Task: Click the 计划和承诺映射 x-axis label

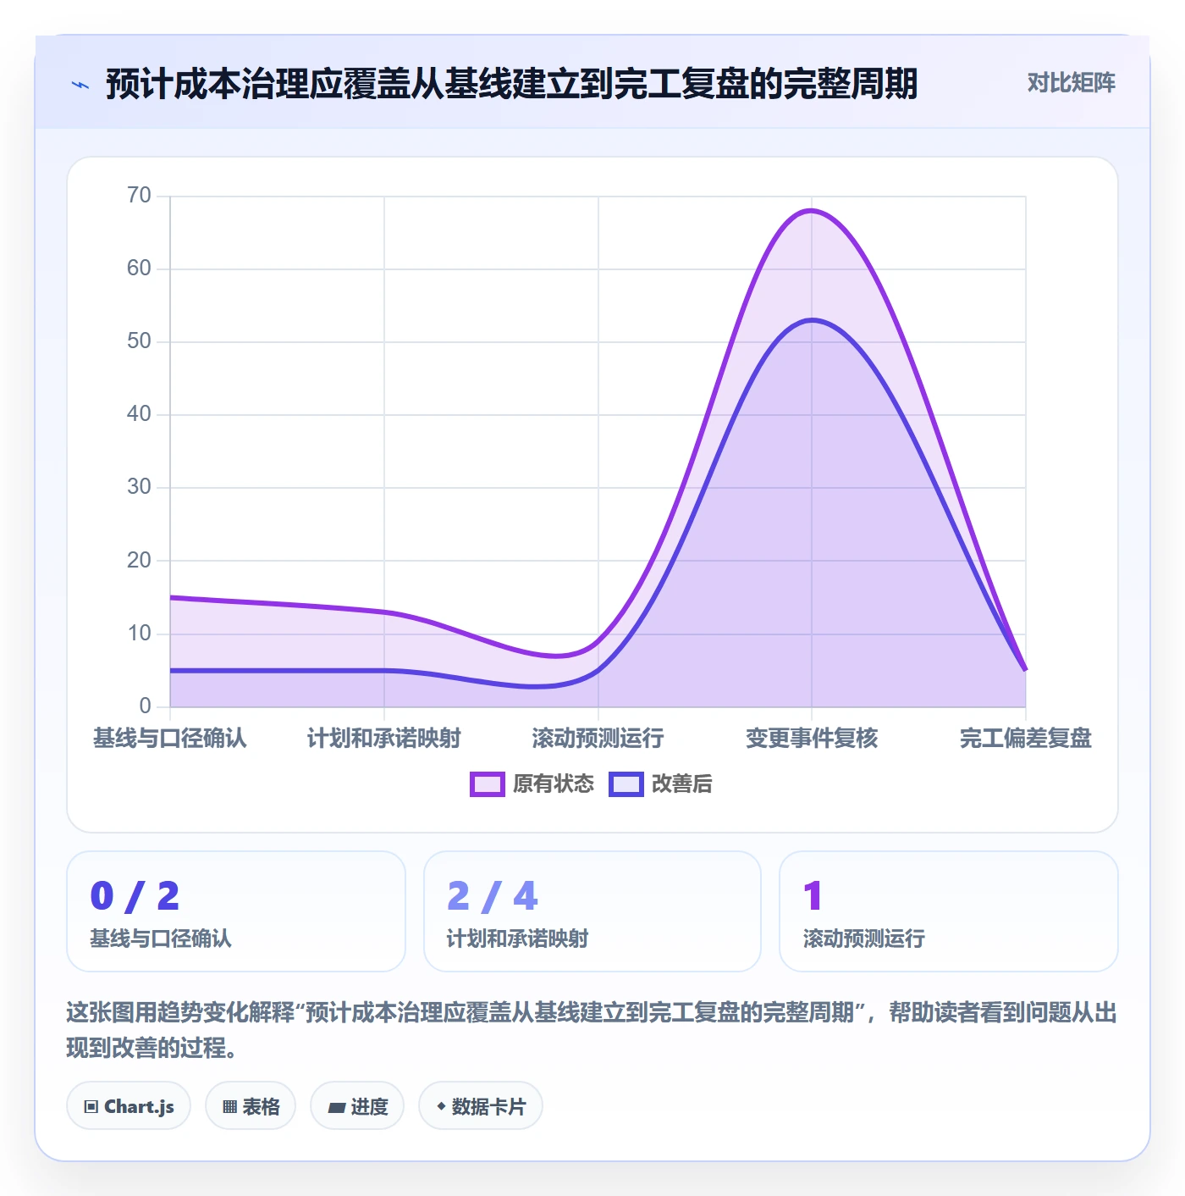Action: point(384,739)
